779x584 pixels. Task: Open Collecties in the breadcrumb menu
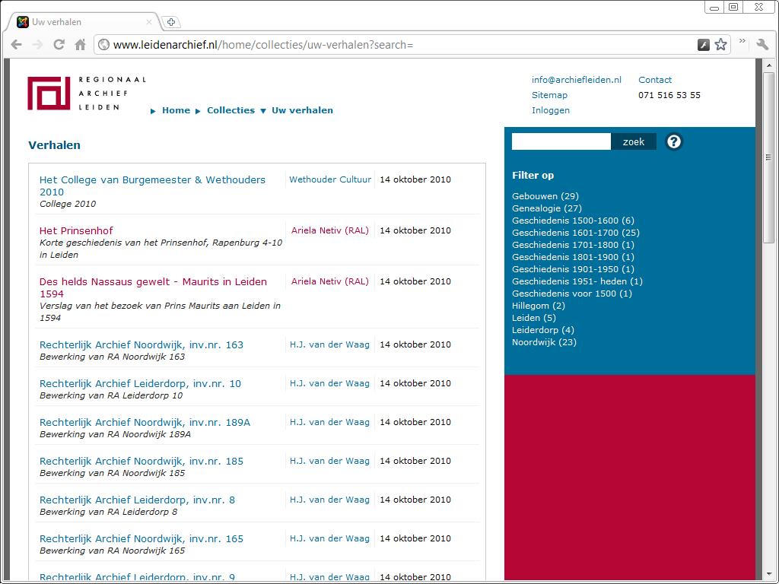pos(231,110)
